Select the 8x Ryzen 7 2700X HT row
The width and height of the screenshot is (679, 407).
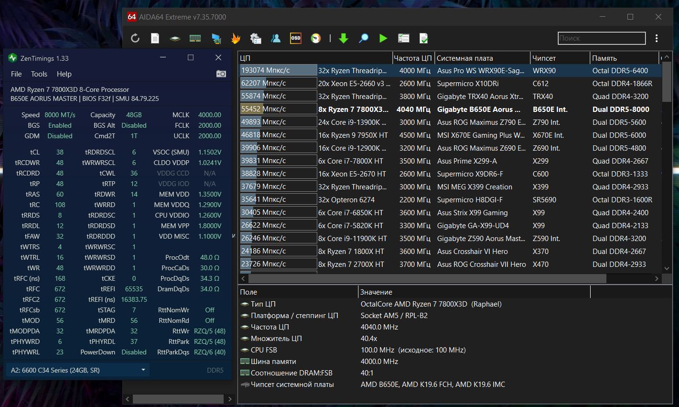pos(451,264)
